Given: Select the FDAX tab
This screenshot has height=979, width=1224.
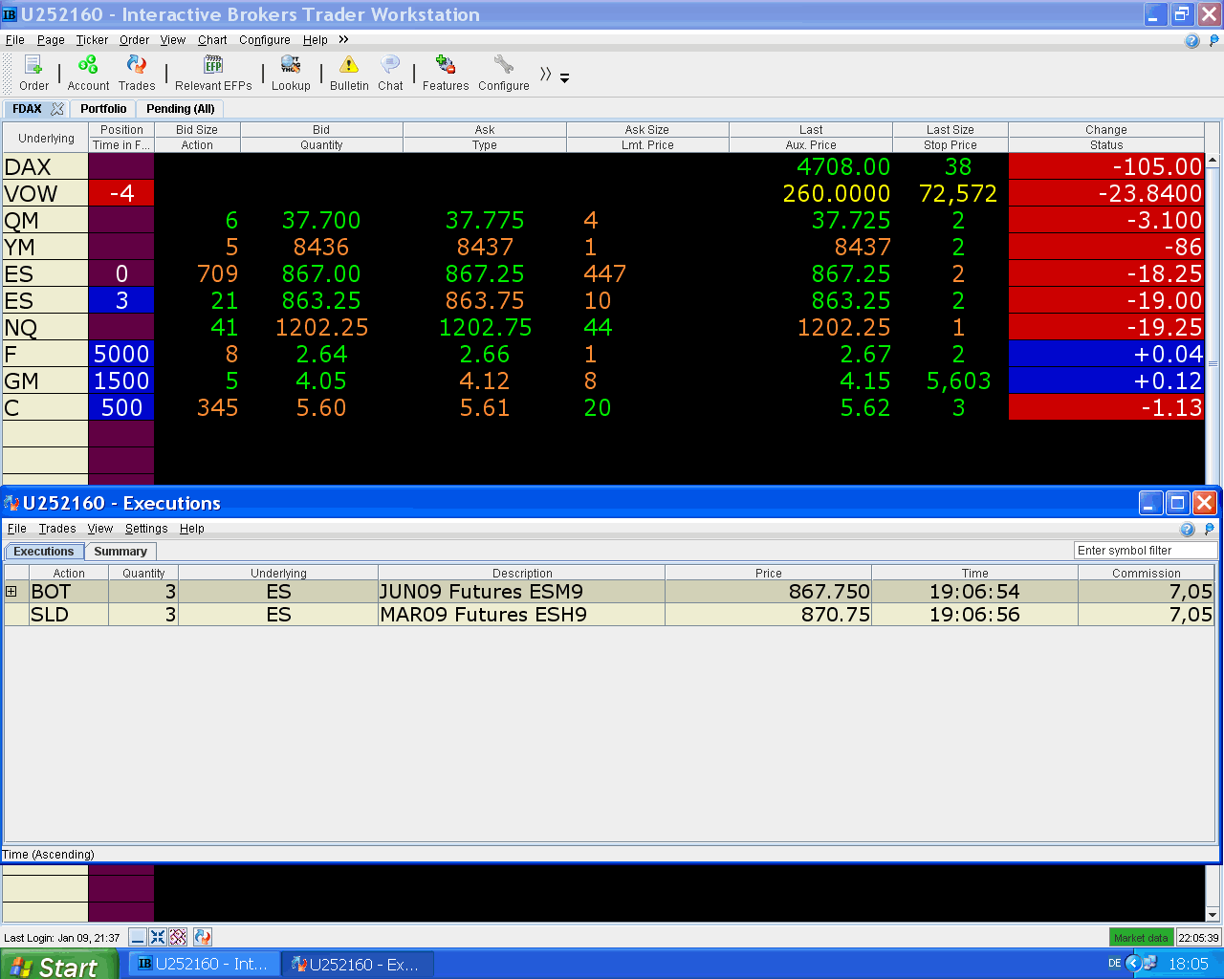Looking at the screenshot, I should point(27,109).
